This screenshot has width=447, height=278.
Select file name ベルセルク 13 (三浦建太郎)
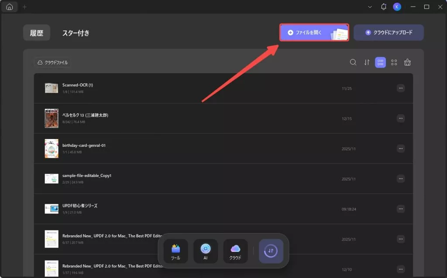point(85,115)
